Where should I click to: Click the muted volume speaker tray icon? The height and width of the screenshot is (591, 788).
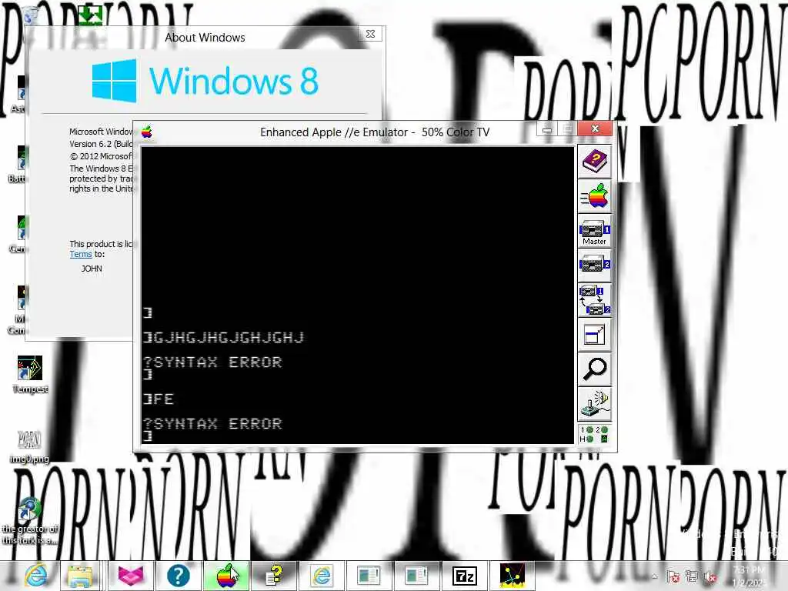pyautogui.click(x=710, y=577)
